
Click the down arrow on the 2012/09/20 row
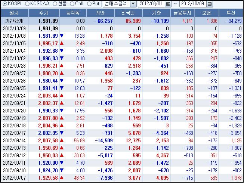(62, 111)
